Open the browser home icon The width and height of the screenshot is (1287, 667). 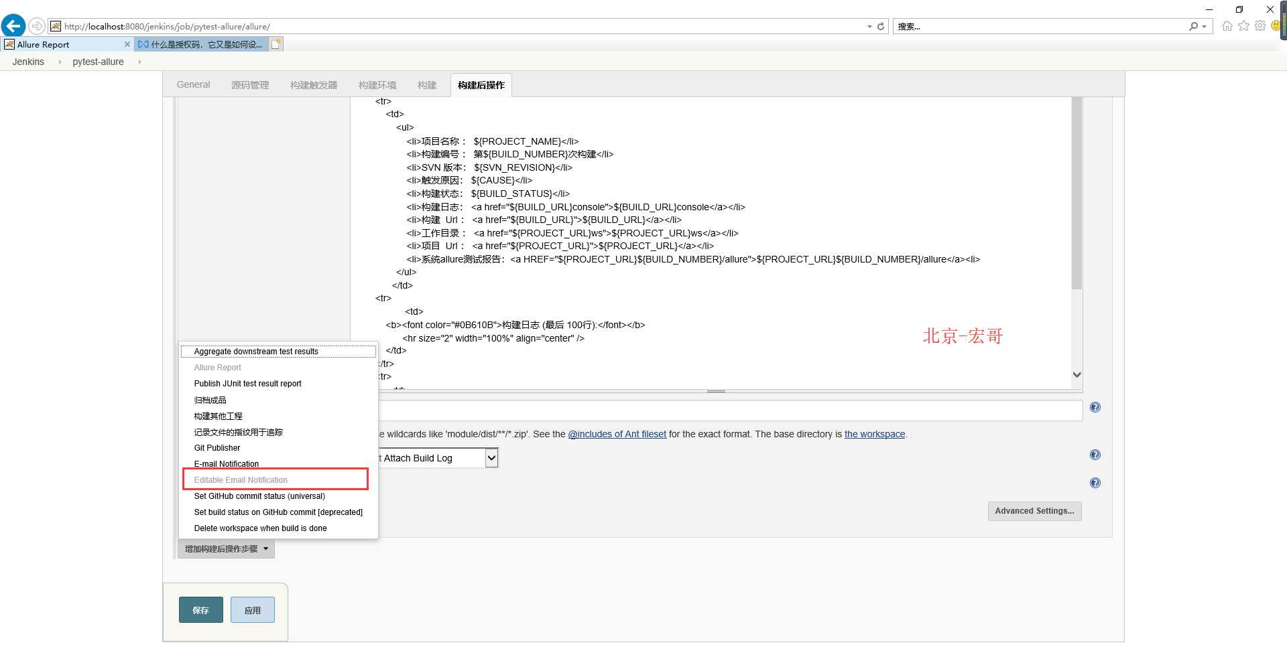pyautogui.click(x=1227, y=26)
